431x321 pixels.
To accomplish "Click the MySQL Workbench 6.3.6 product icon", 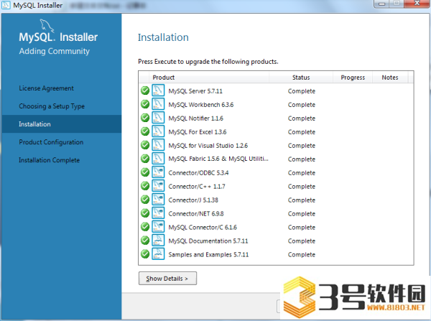I will (158, 104).
